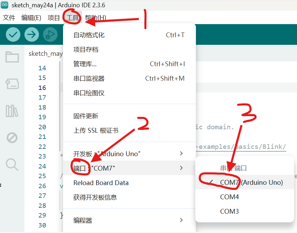Open the examples/basics/Blink link in code

click(241, 147)
